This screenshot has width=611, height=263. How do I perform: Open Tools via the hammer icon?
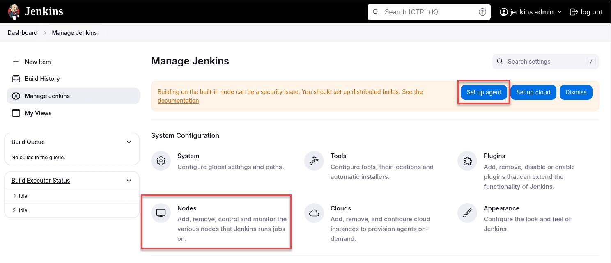coord(314,161)
